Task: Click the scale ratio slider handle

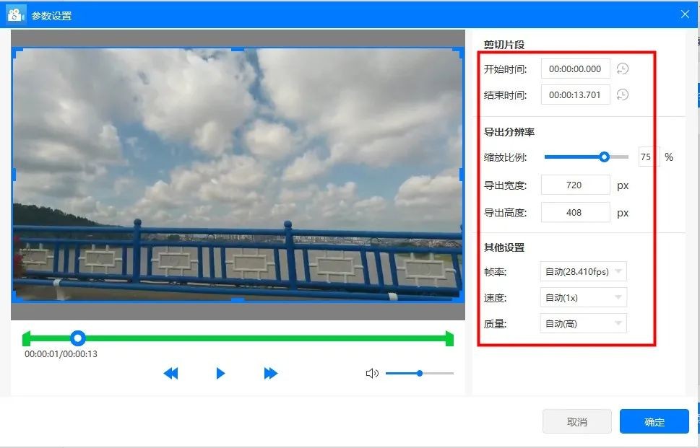Action: click(x=604, y=157)
